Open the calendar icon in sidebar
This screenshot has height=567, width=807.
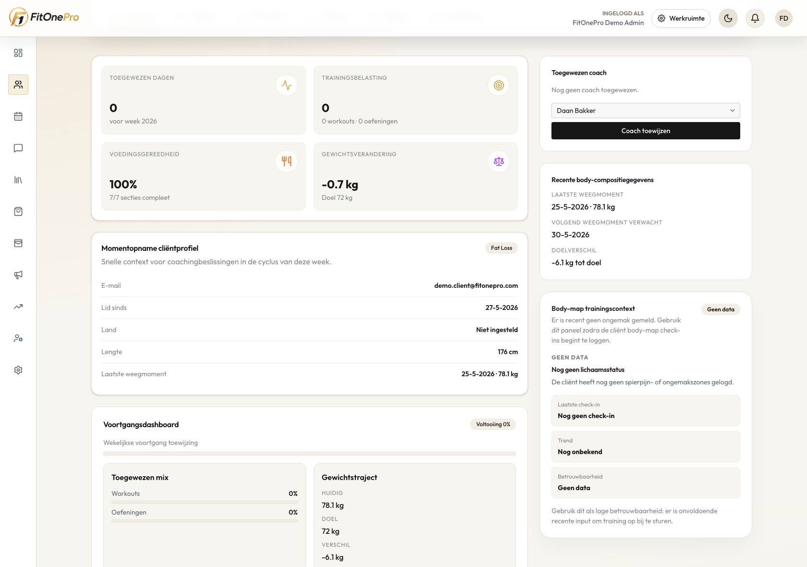coord(18,116)
